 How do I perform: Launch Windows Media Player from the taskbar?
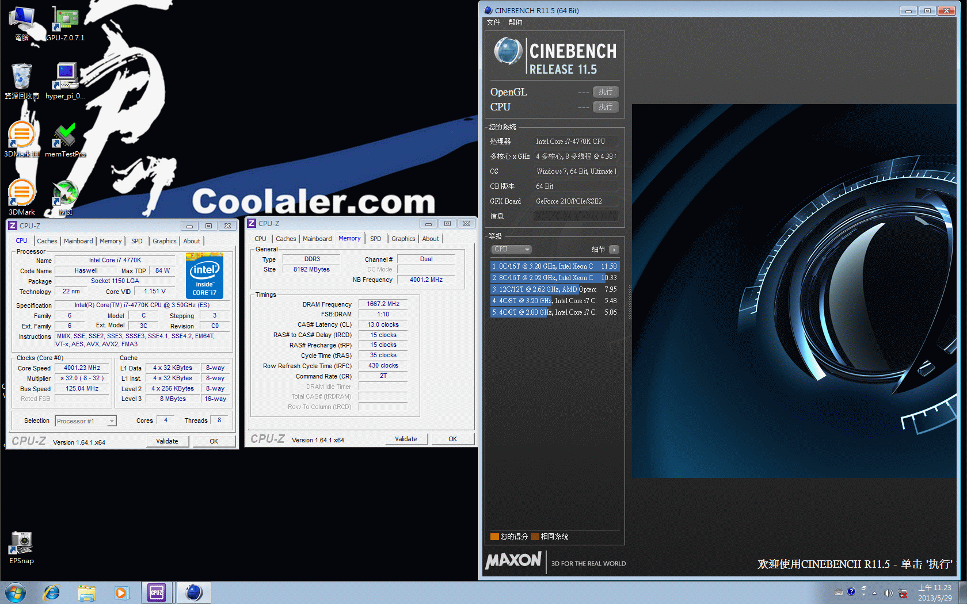tap(121, 592)
